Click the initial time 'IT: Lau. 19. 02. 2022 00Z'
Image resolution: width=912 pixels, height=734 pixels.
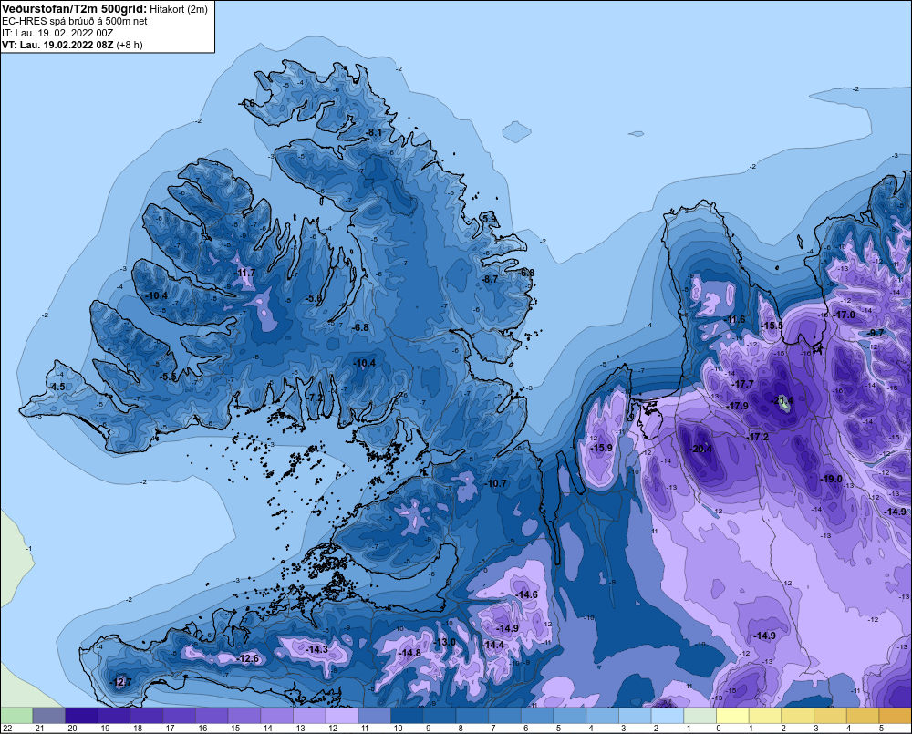[x=57, y=33]
